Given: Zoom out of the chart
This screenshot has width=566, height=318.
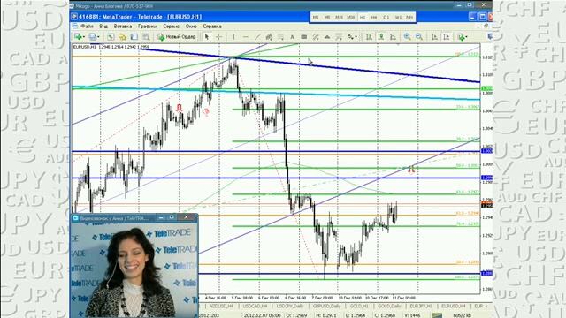Looking at the screenshot, I should 419,37.
